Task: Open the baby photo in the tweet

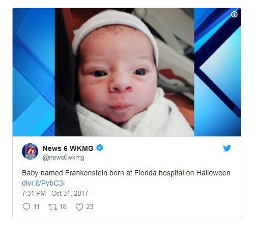Action: [x=125, y=72]
